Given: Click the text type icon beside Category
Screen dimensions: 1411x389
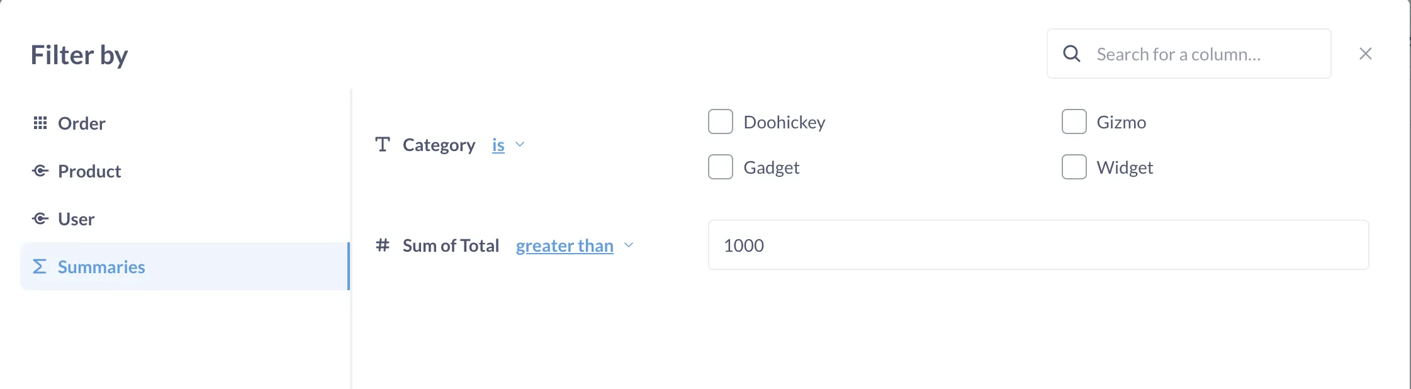Looking at the screenshot, I should point(383,144).
